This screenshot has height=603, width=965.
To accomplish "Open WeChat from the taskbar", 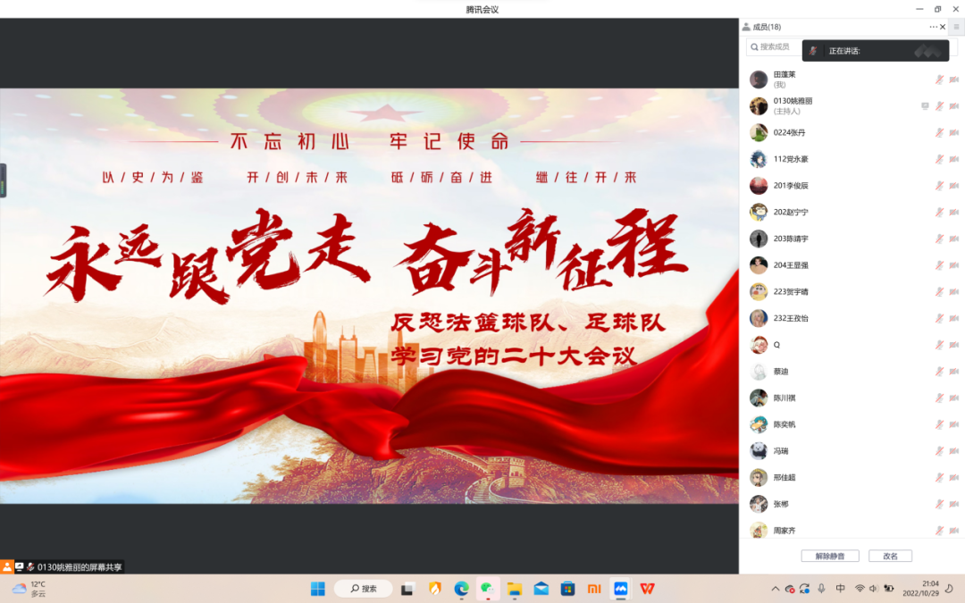I will pos(487,589).
